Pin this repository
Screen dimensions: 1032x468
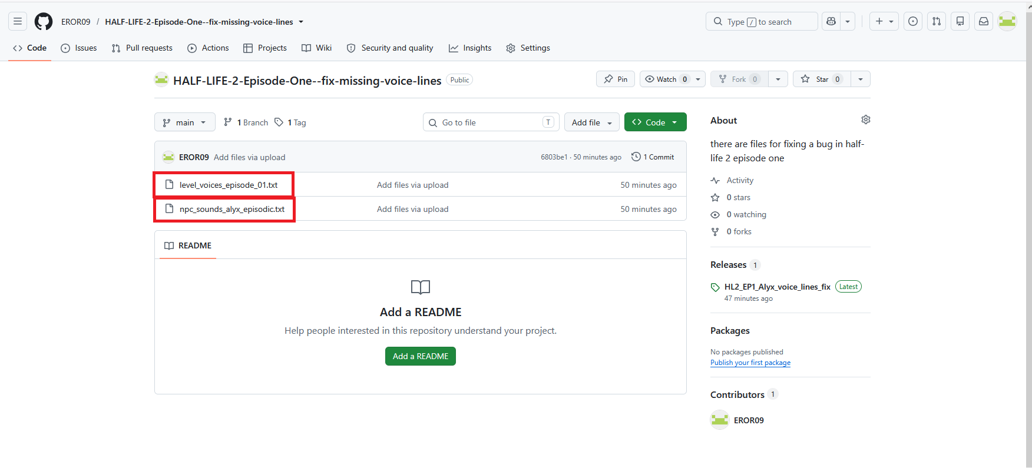point(616,79)
